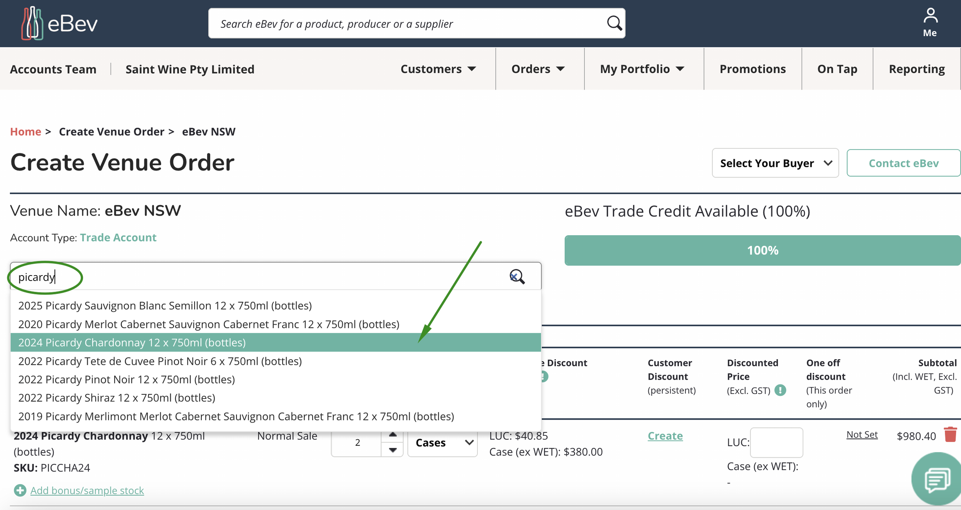
Task: Click the Contact eBev button
Action: click(903, 163)
